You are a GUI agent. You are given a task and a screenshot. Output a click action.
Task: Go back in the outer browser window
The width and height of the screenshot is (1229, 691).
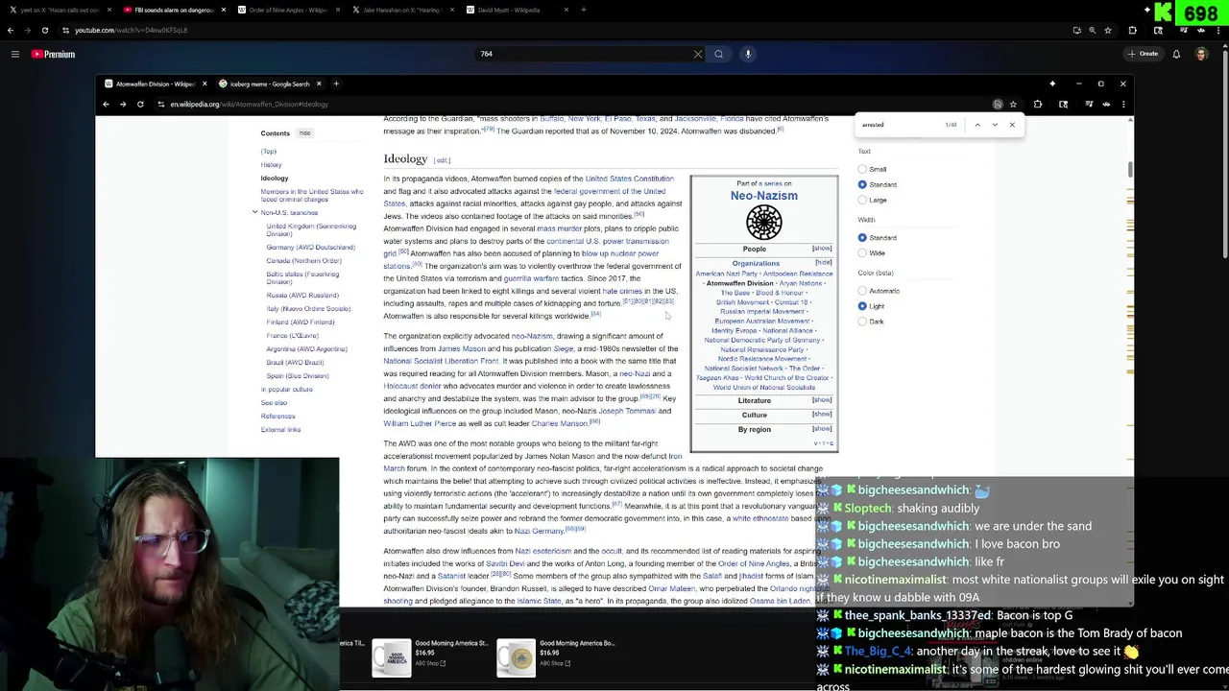coord(11,30)
